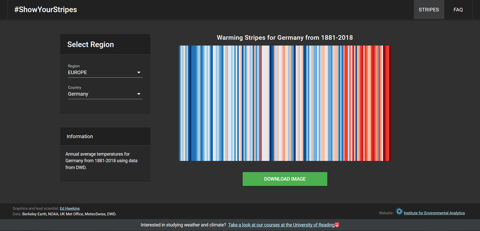Screen dimensions: 480x231
Task: Click the 'Warming Stripes for Germany from 1881-2018' title
Action: (285, 38)
